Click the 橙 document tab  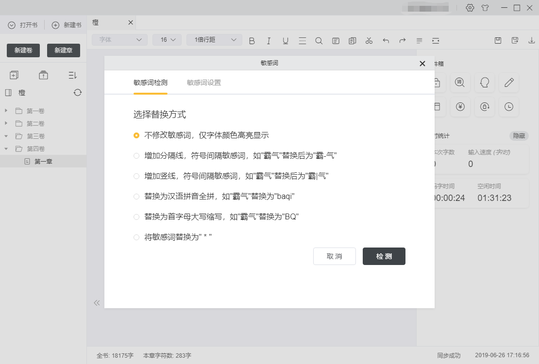96,22
